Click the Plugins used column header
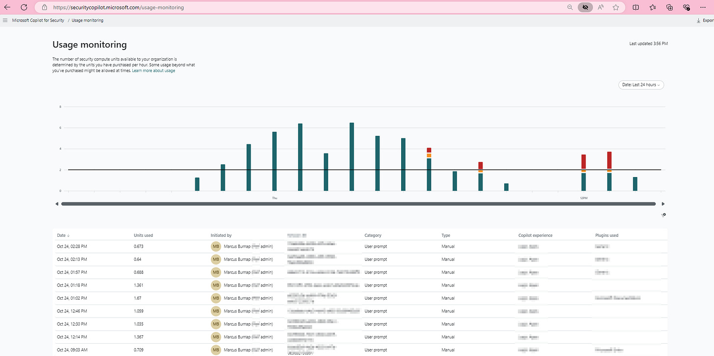 [x=607, y=235]
